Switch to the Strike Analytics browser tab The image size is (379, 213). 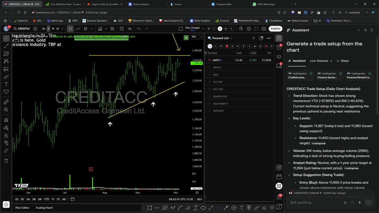pyautogui.click(x=141, y=4)
